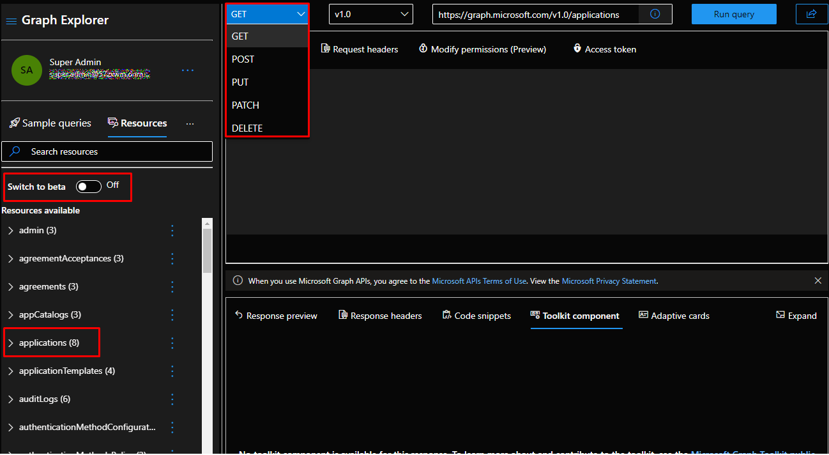Expand the applications resource node
Screen dimensions: 829x455
click(11, 343)
